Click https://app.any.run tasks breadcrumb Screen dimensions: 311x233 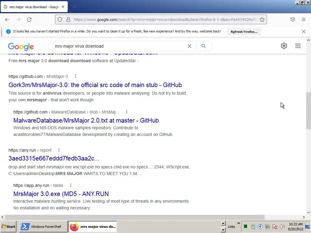click(38, 185)
